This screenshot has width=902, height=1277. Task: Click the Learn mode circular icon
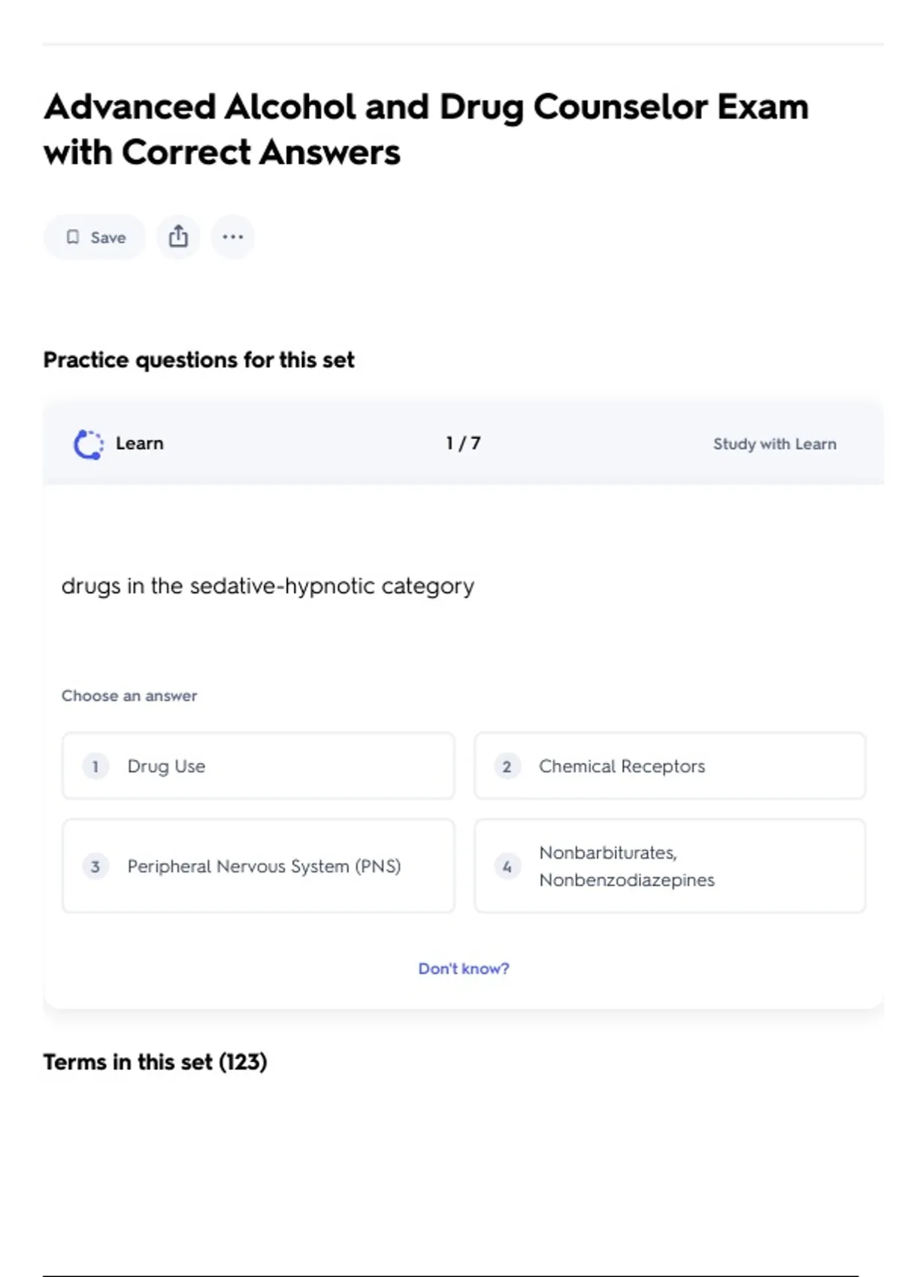click(89, 444)
